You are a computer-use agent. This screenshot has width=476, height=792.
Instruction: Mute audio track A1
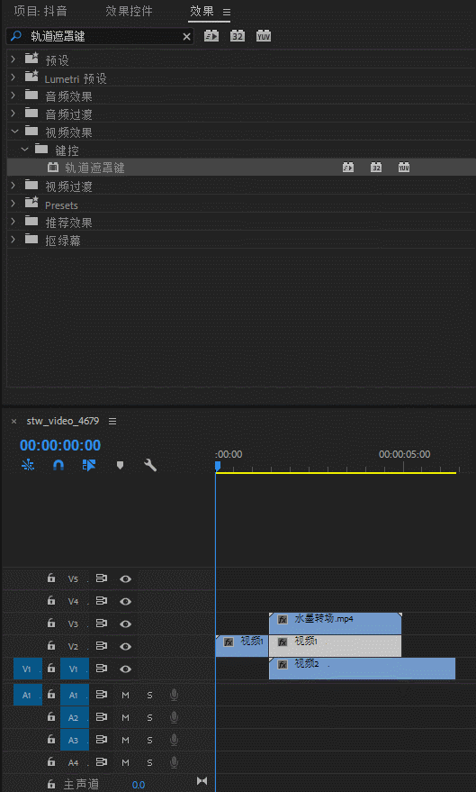pos(126,696)
